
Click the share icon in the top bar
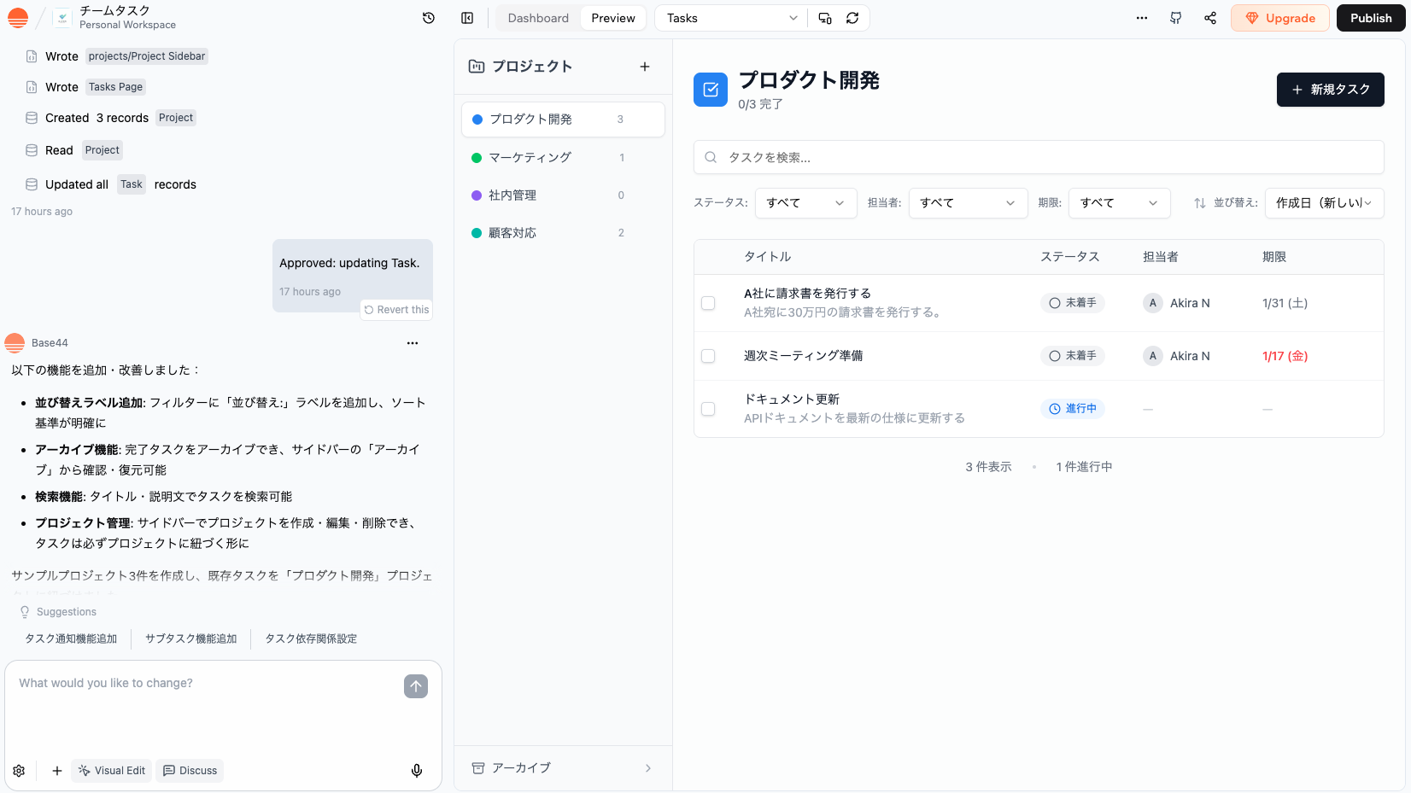(x=1210, y=18)
